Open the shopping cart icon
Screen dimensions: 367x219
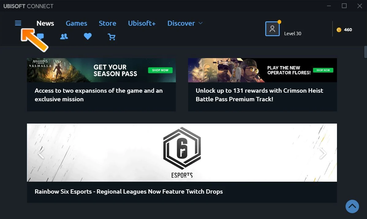click(112, 37)
